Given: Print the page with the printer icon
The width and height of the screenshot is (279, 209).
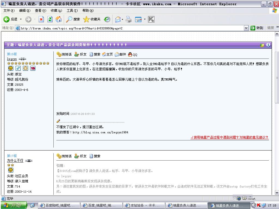Looking at the screenshot, I should pos(129,19).
